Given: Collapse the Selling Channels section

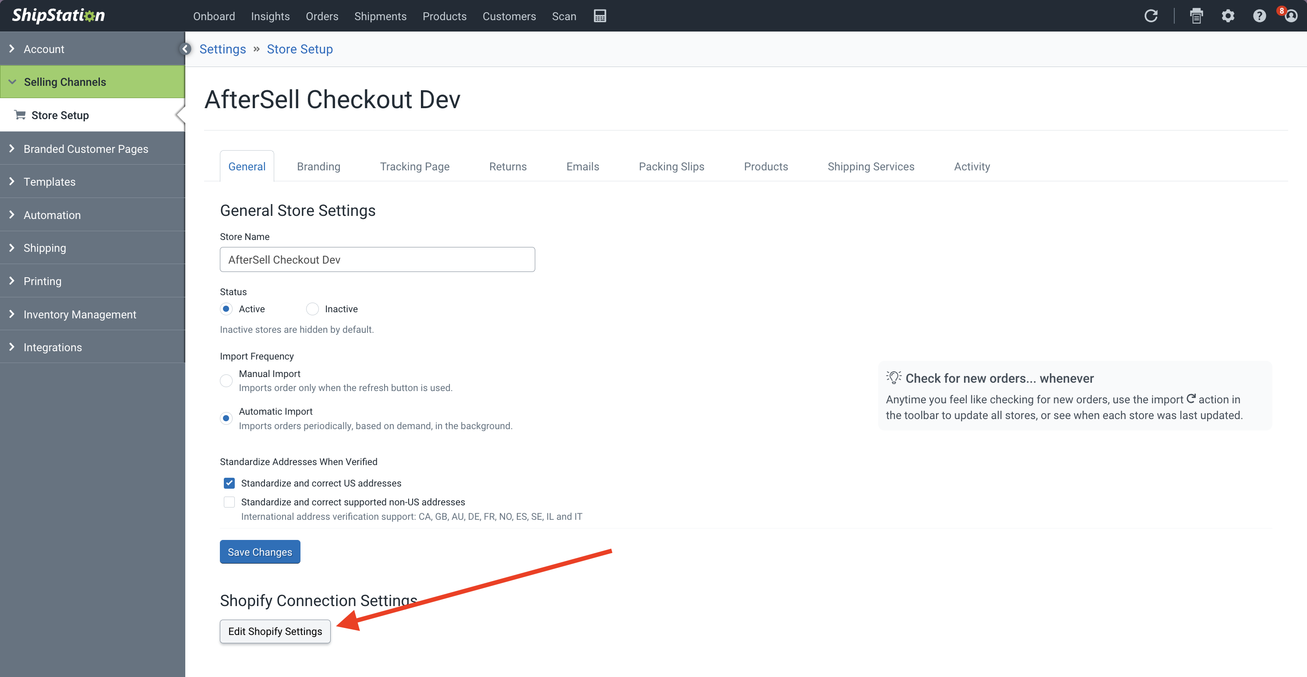Looking at the screenshot, I should click(64, 82).
